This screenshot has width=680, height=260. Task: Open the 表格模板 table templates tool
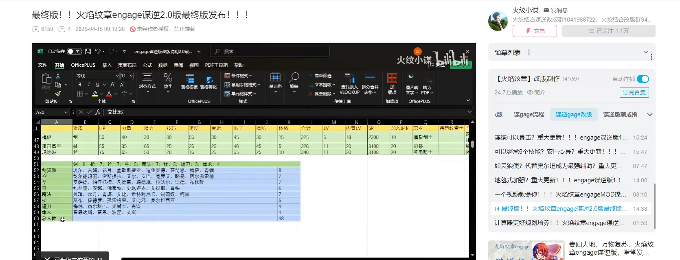[189, 81]
